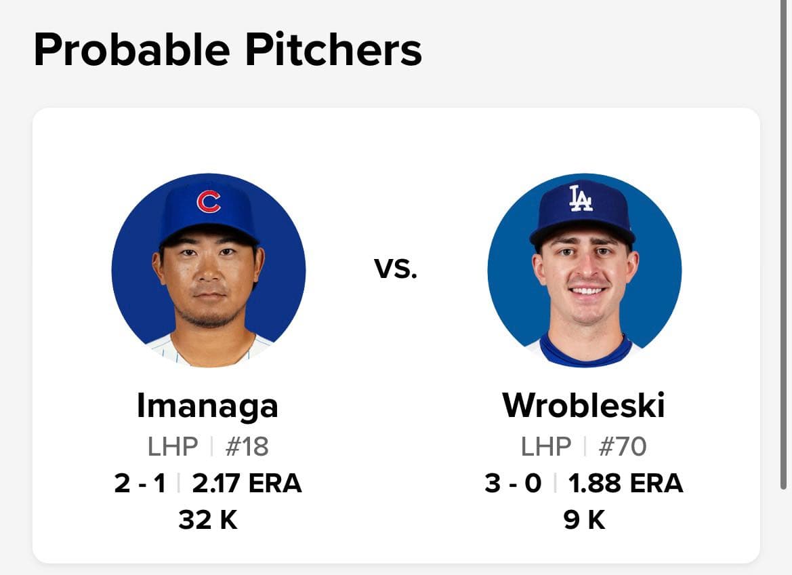Screen dimensions: 792x575
Task: Click Wrobleski's LHP position label
Action: pos(546,447)
